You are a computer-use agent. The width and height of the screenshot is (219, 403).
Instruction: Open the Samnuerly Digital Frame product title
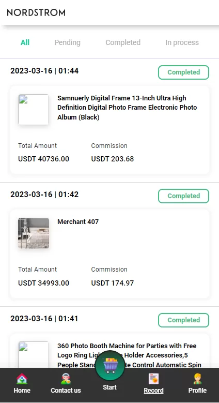[x=127, y=108]
